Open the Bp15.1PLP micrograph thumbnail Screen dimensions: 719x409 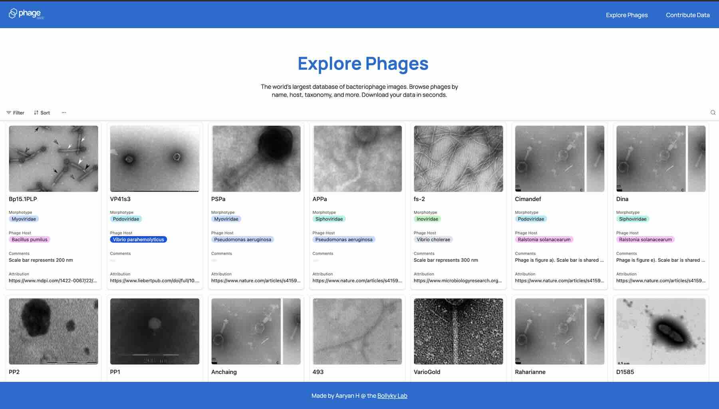pyautogui.click(x=54, y=159)
